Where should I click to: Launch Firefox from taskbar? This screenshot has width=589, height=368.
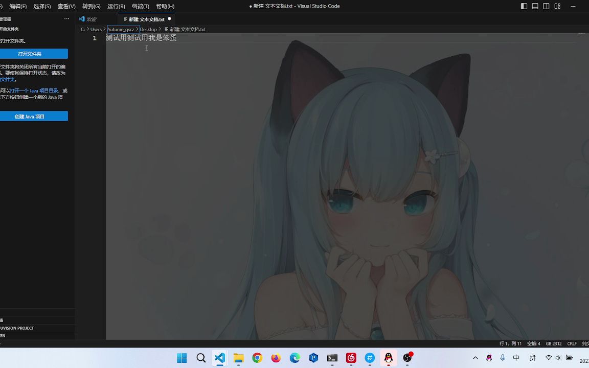click(x=276, y=358)
